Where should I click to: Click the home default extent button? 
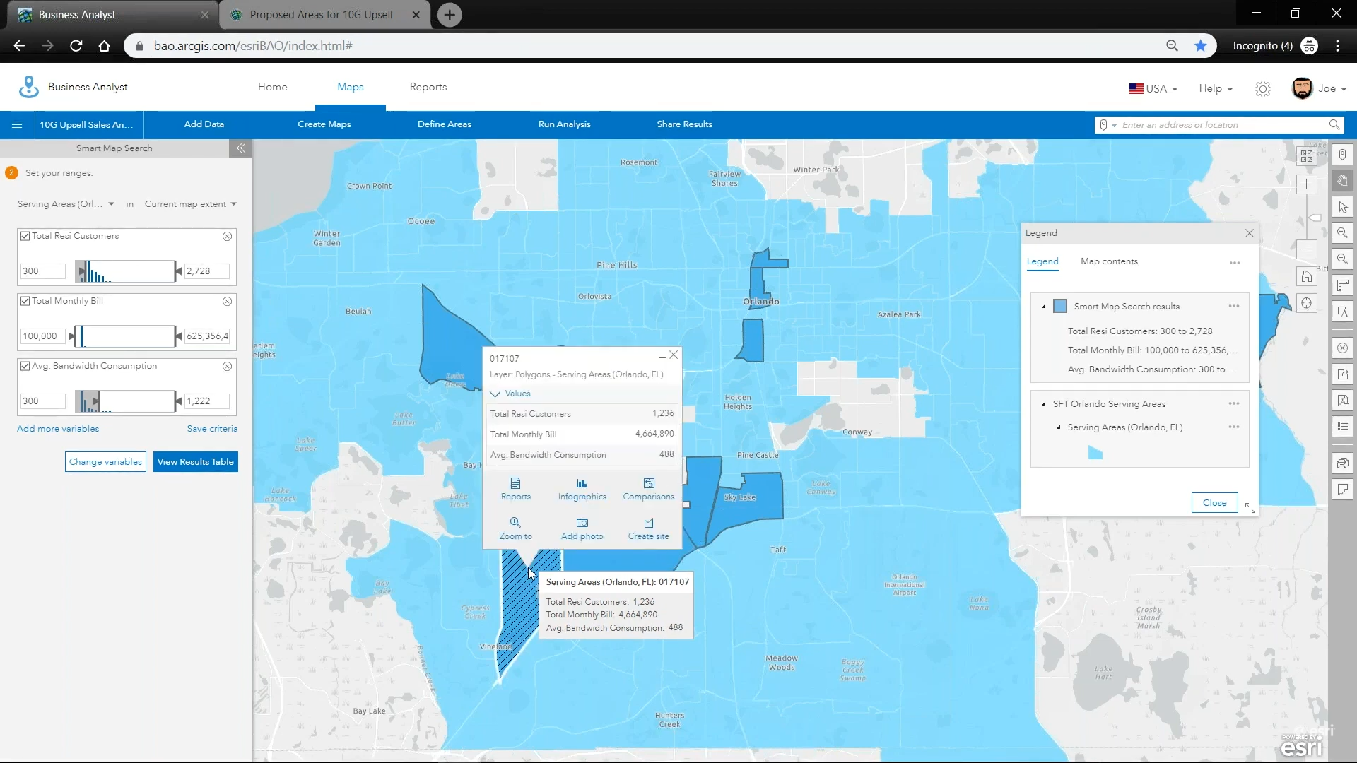(x=1306, y=276)
